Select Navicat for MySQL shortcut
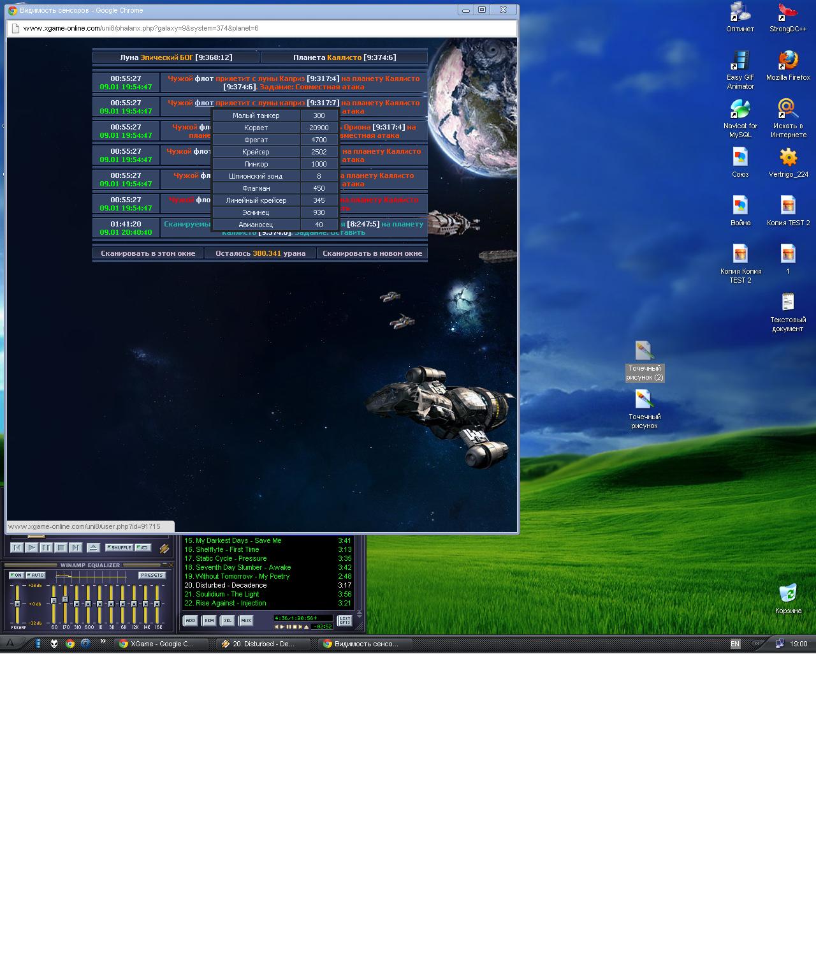The image size is (816, 957). 740,119
